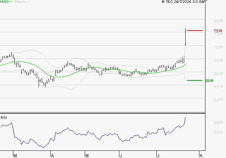Click the tall final price bar

pyautogui.click(x=186, y=37)
